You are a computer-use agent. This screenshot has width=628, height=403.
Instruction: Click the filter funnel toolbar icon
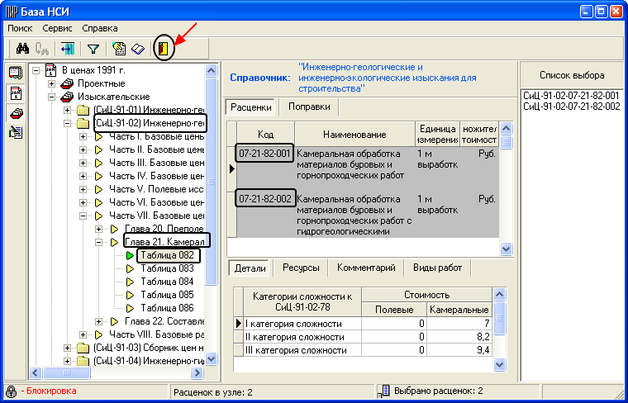93,49
